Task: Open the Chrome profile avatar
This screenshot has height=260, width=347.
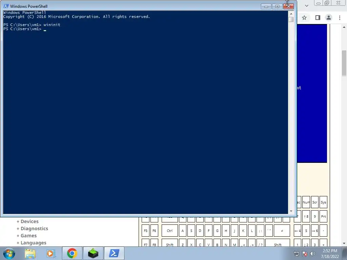Action: coord(329,18)
